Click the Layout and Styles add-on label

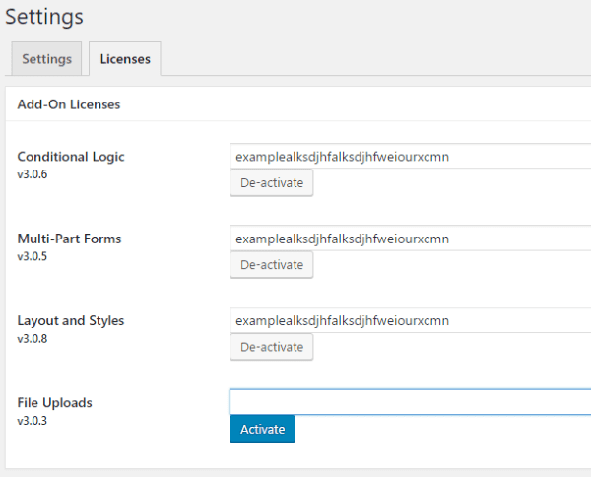click(x=71, y=320)
